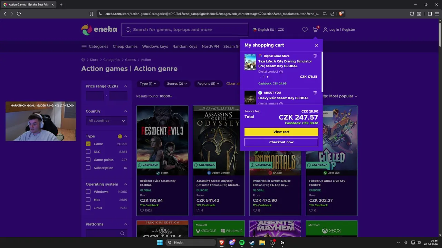
Task: Click the search magnifier icon in search bar
Action: click(128, 30)
